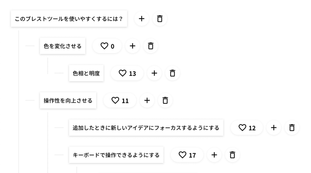
Task: Select the root text このブレストツールを使いやすくするには？
Action: [69, 19]
